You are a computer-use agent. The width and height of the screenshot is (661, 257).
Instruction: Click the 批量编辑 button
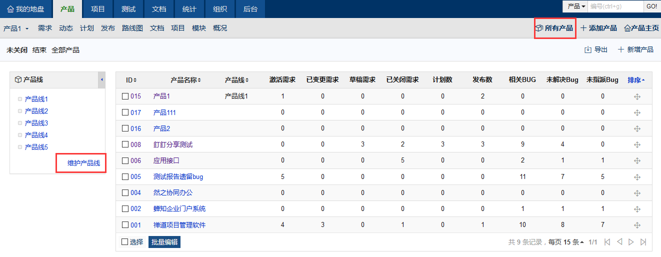coord(164,242)
